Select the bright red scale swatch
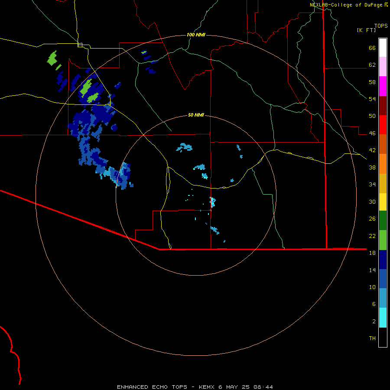 tap(383, 125)
